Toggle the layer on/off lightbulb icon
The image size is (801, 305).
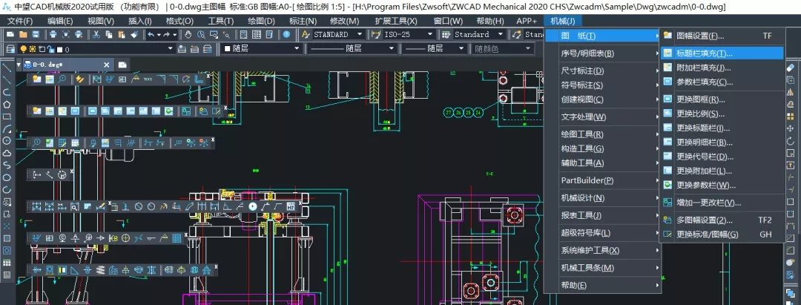pos(24,49)
